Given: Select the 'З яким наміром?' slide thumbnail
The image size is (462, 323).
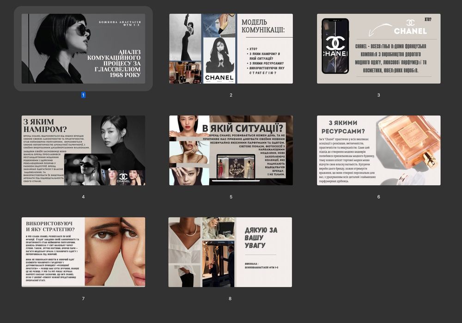Looking at the screenshot, I should 83,150.
